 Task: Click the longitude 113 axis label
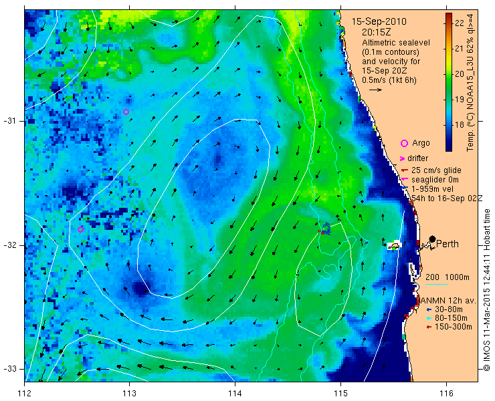click(130, 394)
